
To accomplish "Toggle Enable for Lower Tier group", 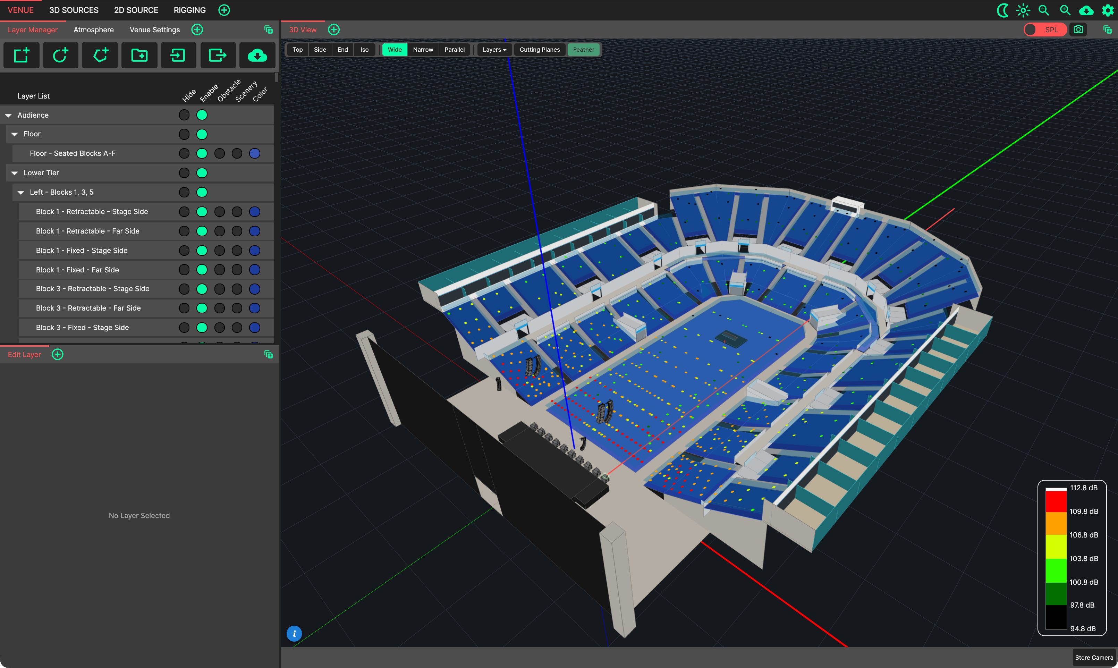I will click(202, 173).
